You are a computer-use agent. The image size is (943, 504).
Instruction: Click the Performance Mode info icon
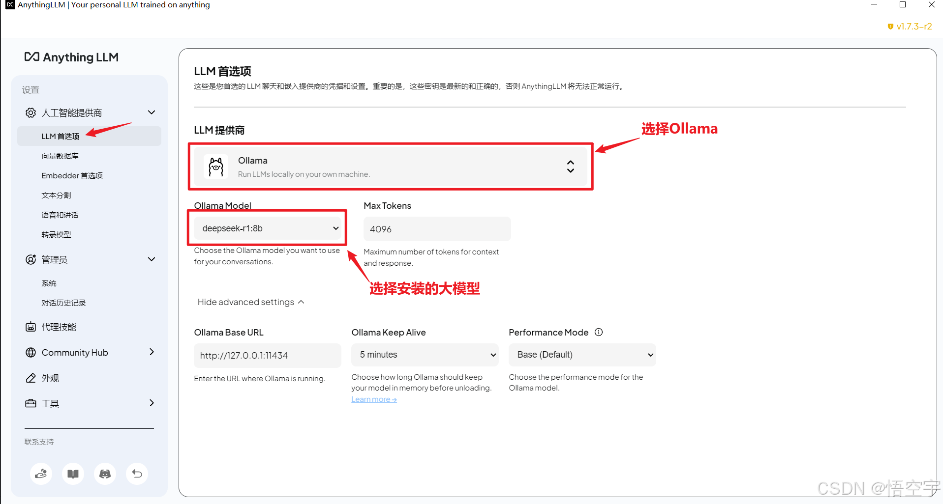599,332
